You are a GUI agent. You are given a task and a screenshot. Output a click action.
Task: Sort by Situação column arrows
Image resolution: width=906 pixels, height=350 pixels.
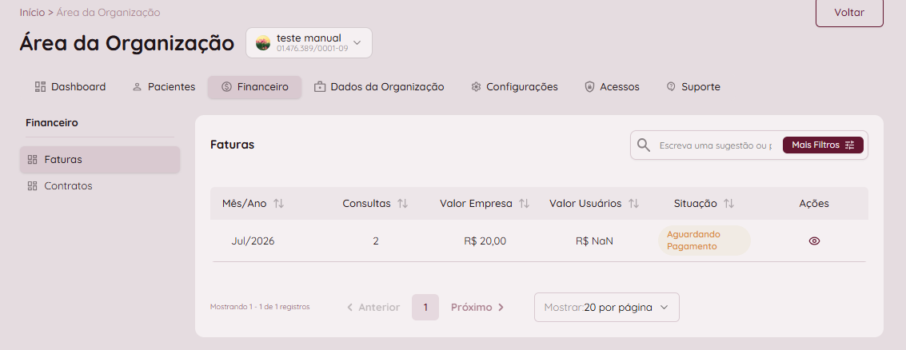pyautogui.click(x=728, y=204)
